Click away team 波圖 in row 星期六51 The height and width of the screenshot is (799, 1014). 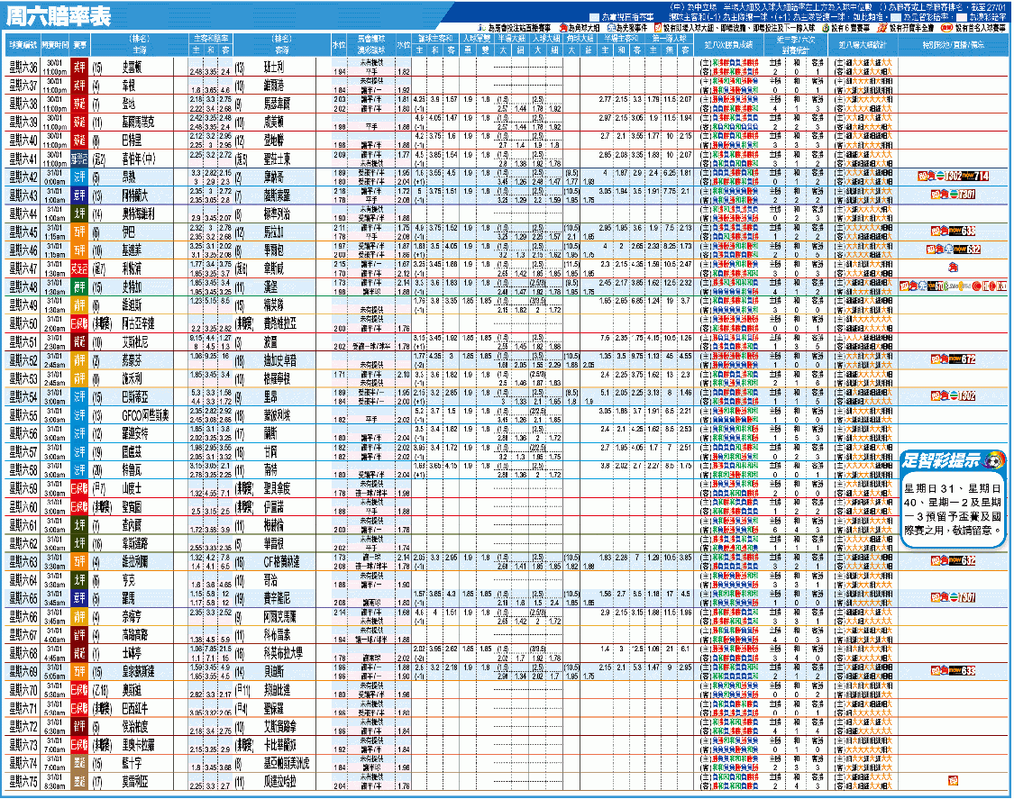click(x=270, y=341)
